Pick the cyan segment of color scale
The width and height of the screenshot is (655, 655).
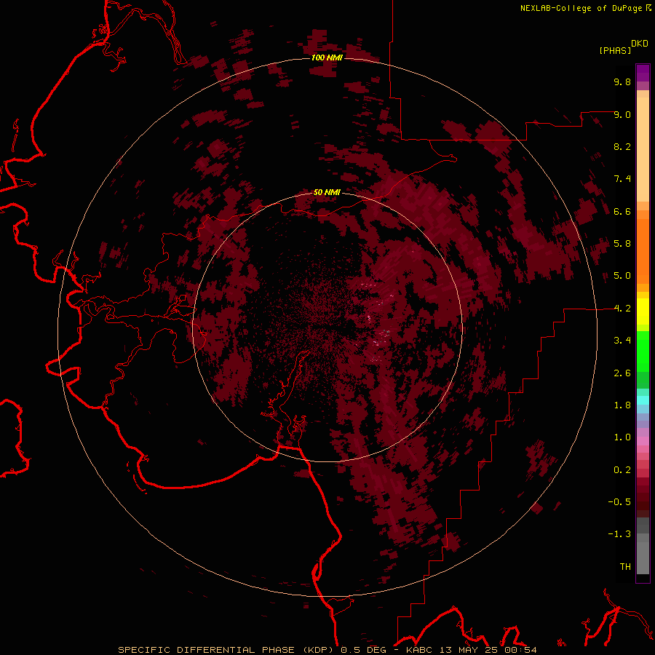pyautogui.click(x=643, y=400)
